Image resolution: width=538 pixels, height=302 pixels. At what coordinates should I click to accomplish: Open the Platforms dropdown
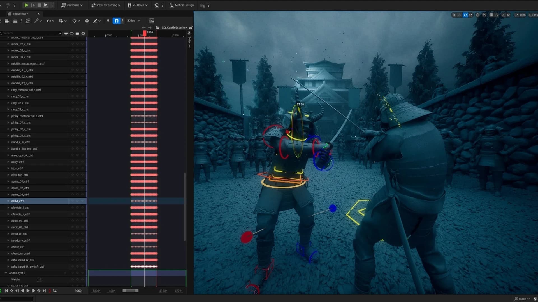(72, 5)
